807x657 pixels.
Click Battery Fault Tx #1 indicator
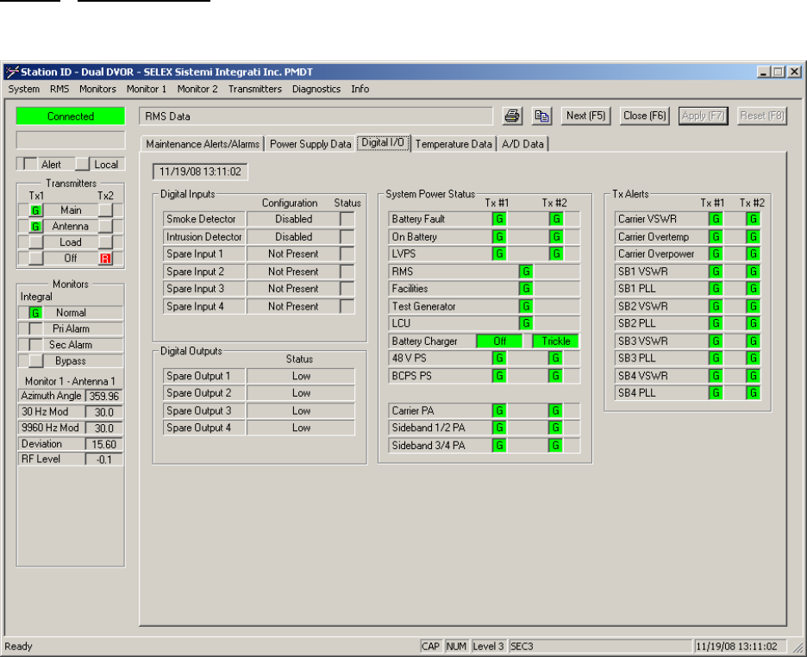(x=499, y=219)
